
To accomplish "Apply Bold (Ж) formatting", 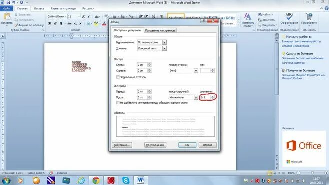I will point(50,23).
